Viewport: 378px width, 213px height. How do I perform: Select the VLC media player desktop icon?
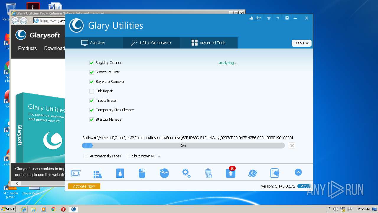pyautogui.click(x=10, y=192)
